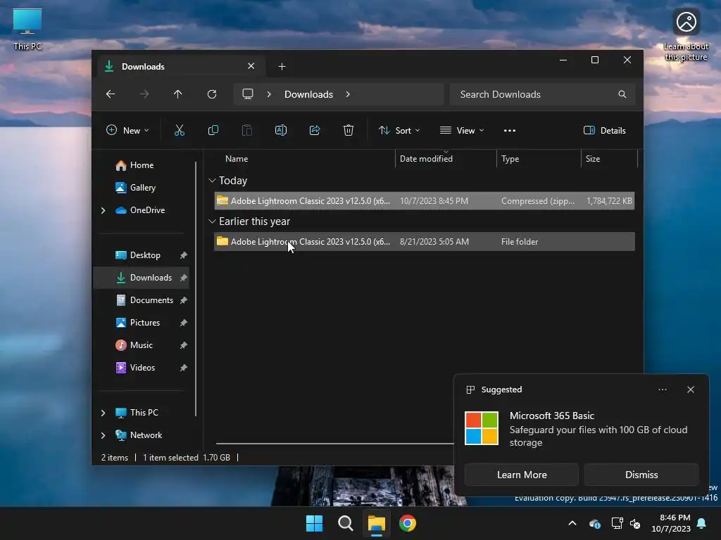Open notification options ellipsis in Suggested

(663, 390)
